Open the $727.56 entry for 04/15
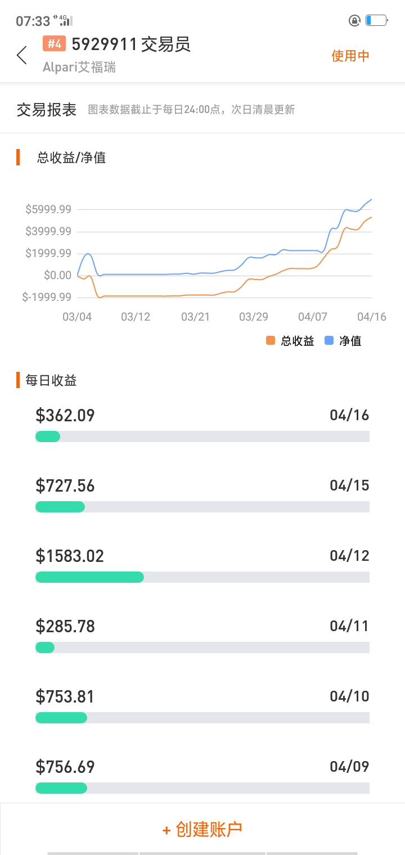The width and height of the screenshot is (405, 855). tap(202, 495)
